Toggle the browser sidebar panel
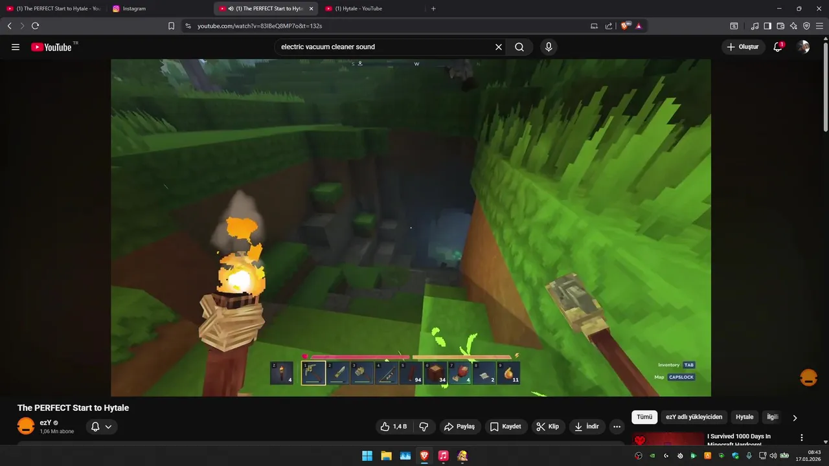Image resolution: width=829 pixels, height=466 pixels. tap(767, 26)
